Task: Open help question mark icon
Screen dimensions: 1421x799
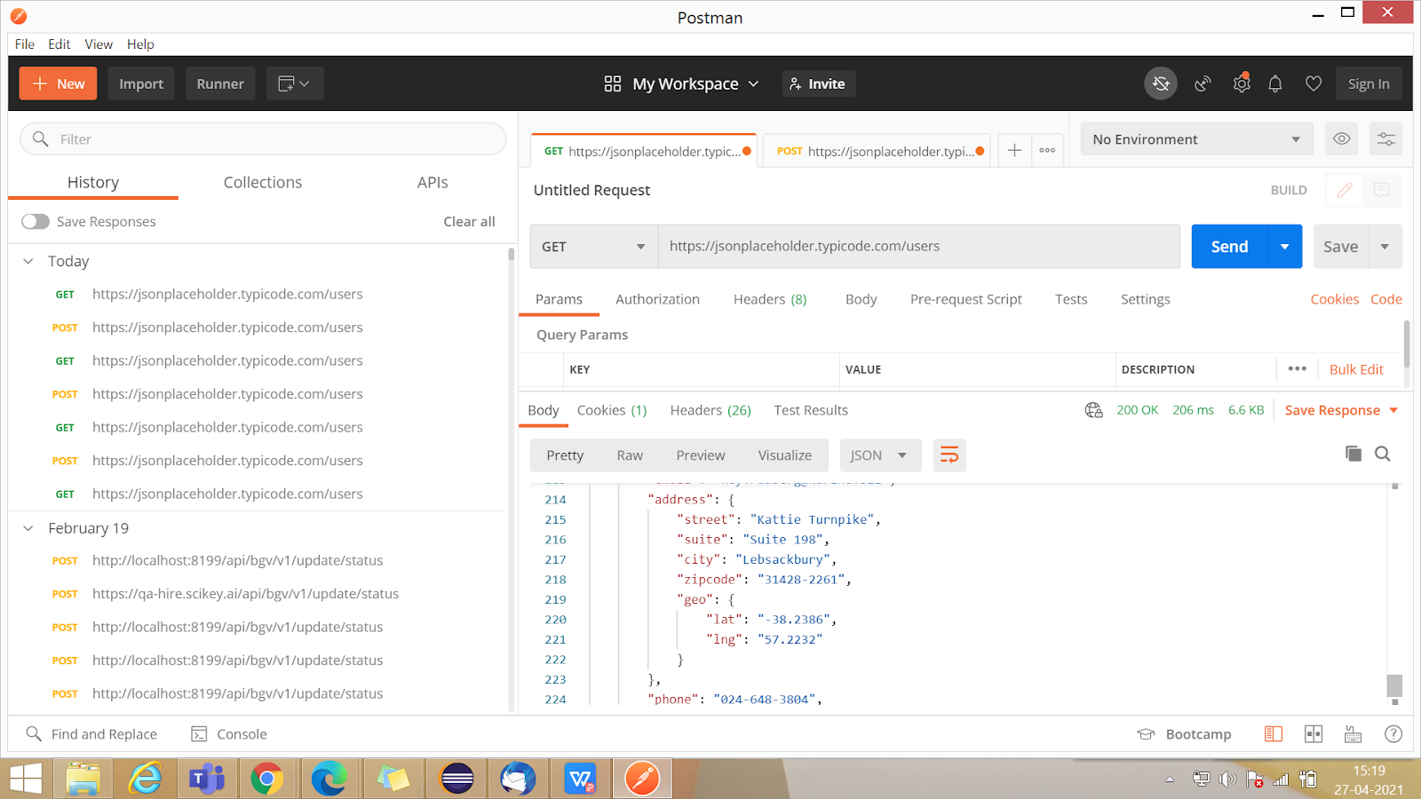Action: [1393, 734]
